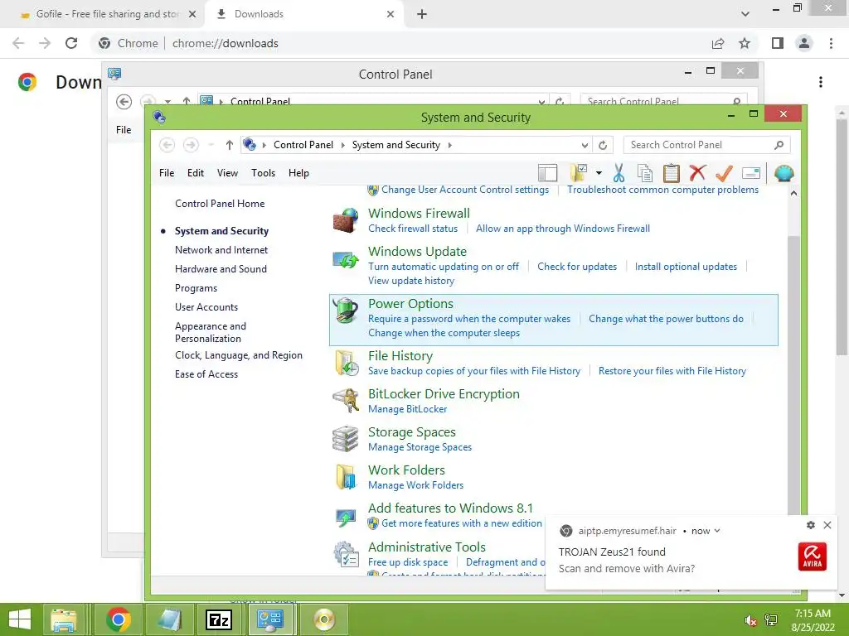Click the Chrome address bar URL
Viewport: 849px width, 636px height.
(226, 43)
